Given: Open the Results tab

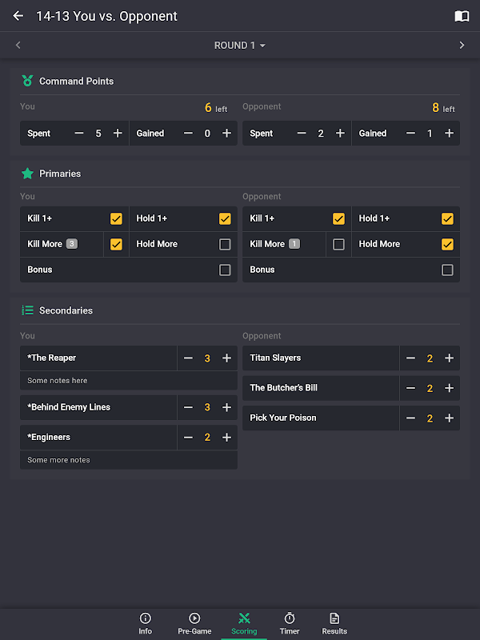Looking at the screenshot, I should (x=334, y=623).
